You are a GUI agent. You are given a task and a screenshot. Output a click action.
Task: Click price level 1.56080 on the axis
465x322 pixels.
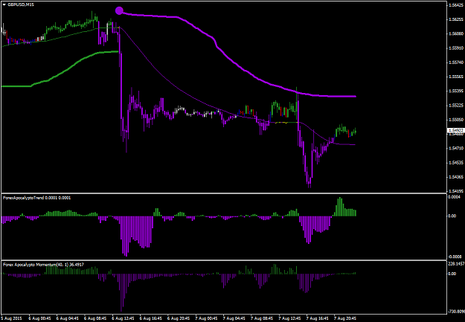click(x=456, y=33)
